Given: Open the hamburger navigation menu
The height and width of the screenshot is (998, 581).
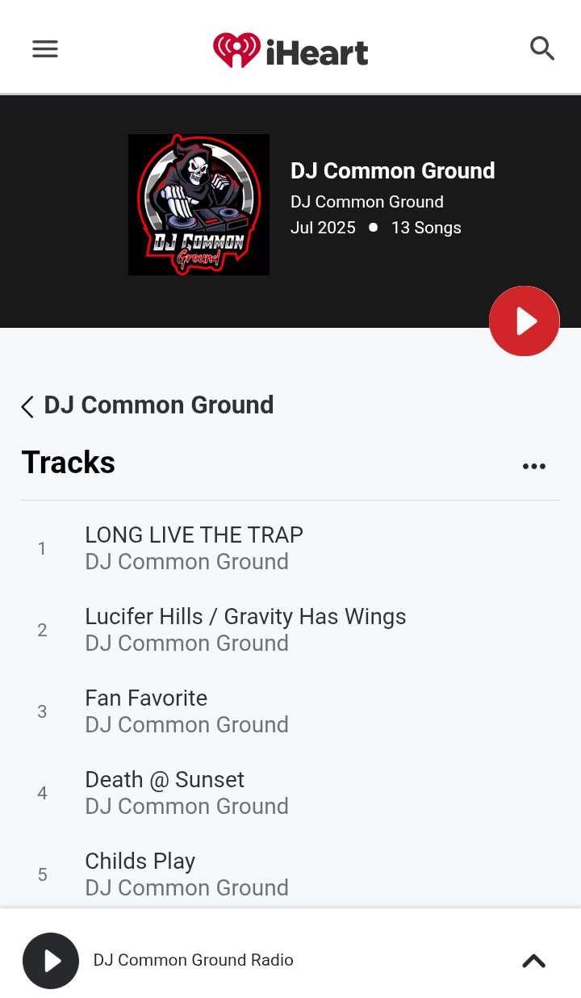Looking at the screenshot, I should pos(45,49).
